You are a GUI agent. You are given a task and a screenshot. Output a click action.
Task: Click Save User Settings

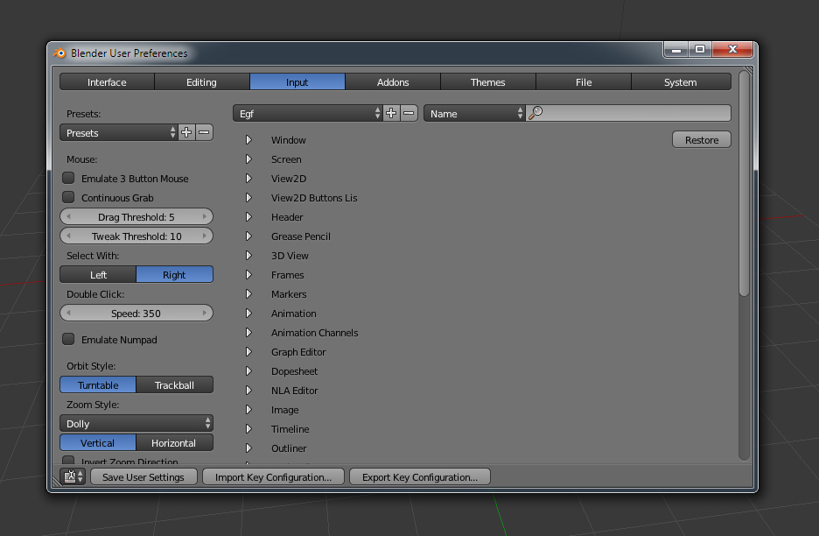143,477
